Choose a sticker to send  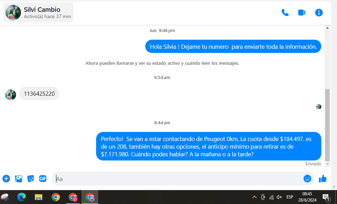tap(31, 179)
